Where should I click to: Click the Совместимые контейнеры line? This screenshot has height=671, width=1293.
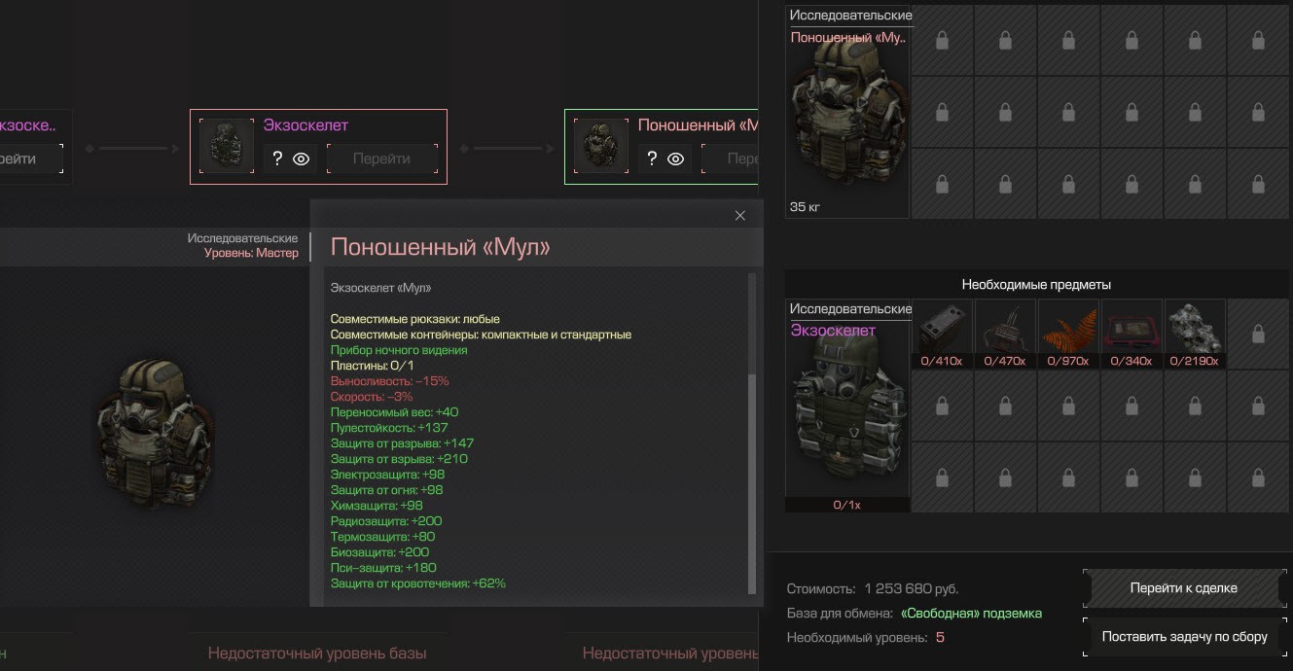tap(481, 335)
